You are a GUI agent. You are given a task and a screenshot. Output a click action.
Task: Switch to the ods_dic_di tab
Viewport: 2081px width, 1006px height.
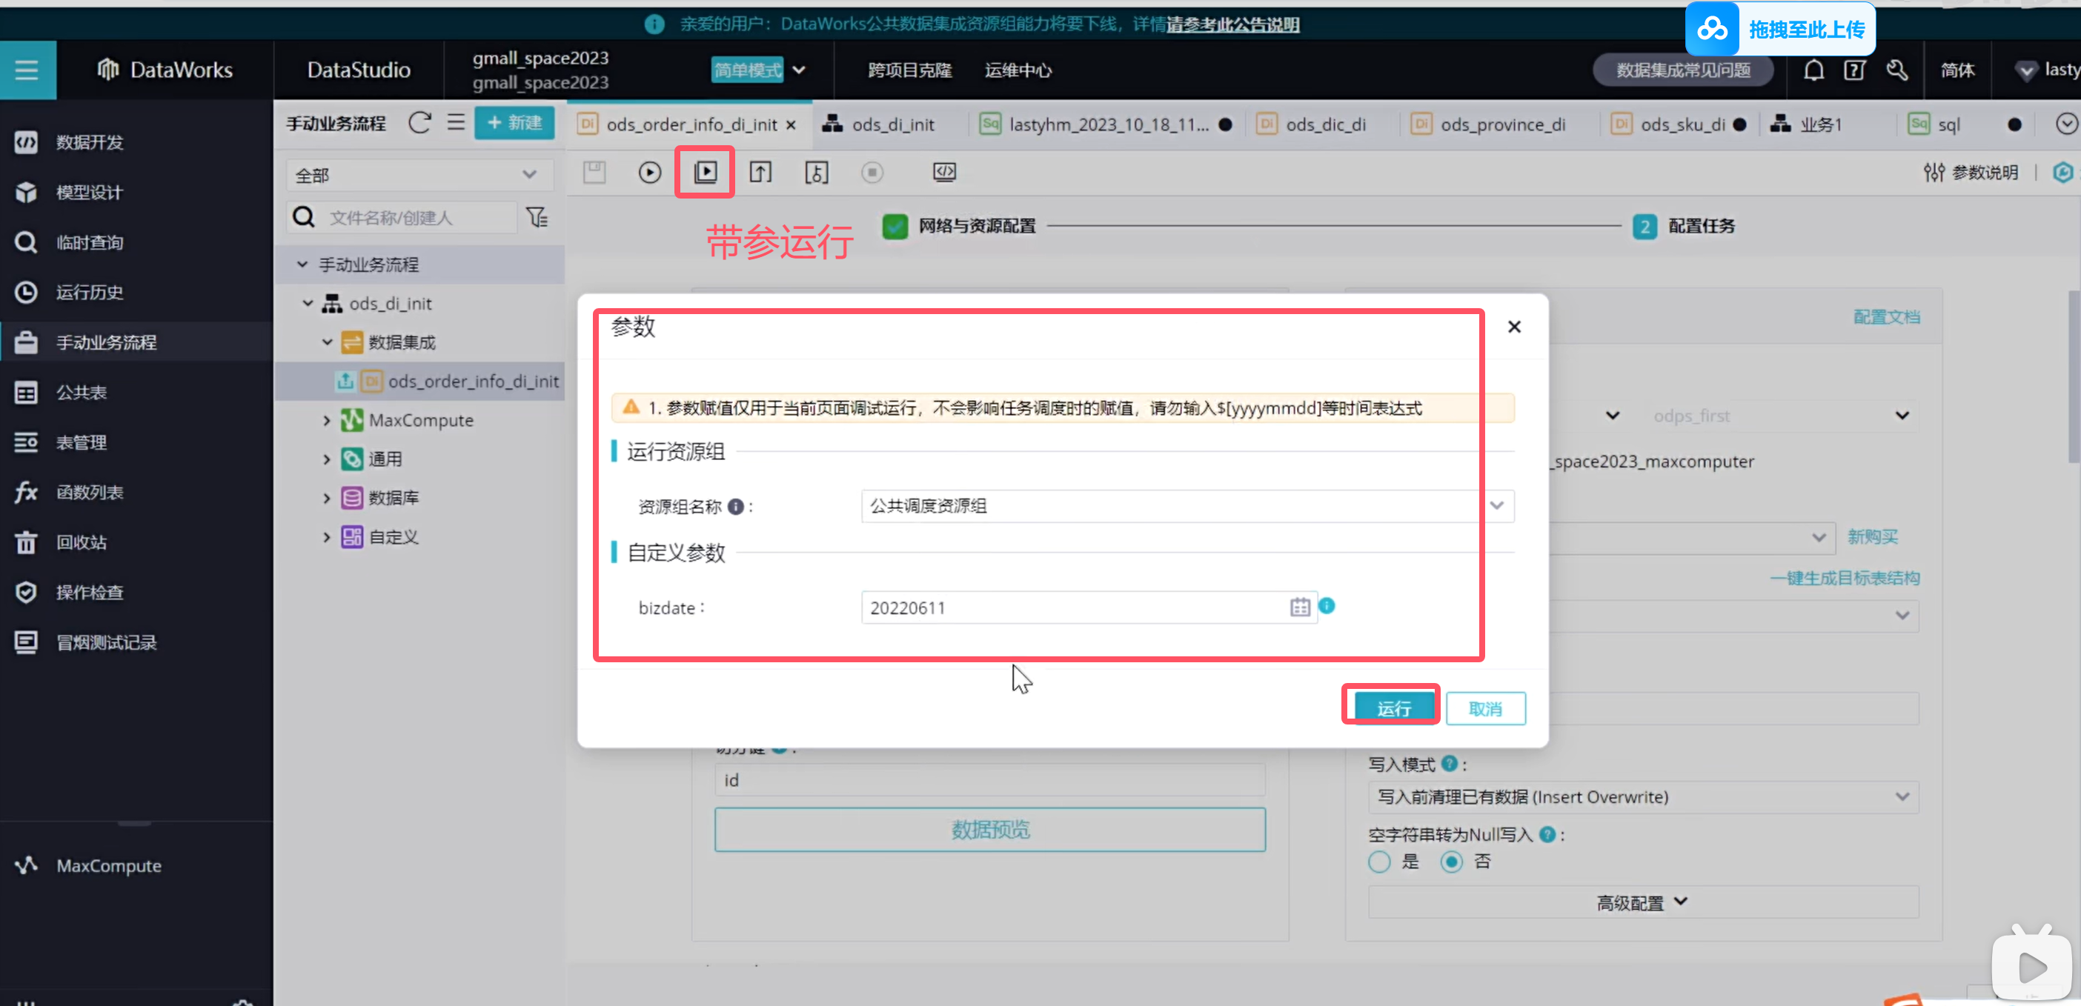(1325, 124)
